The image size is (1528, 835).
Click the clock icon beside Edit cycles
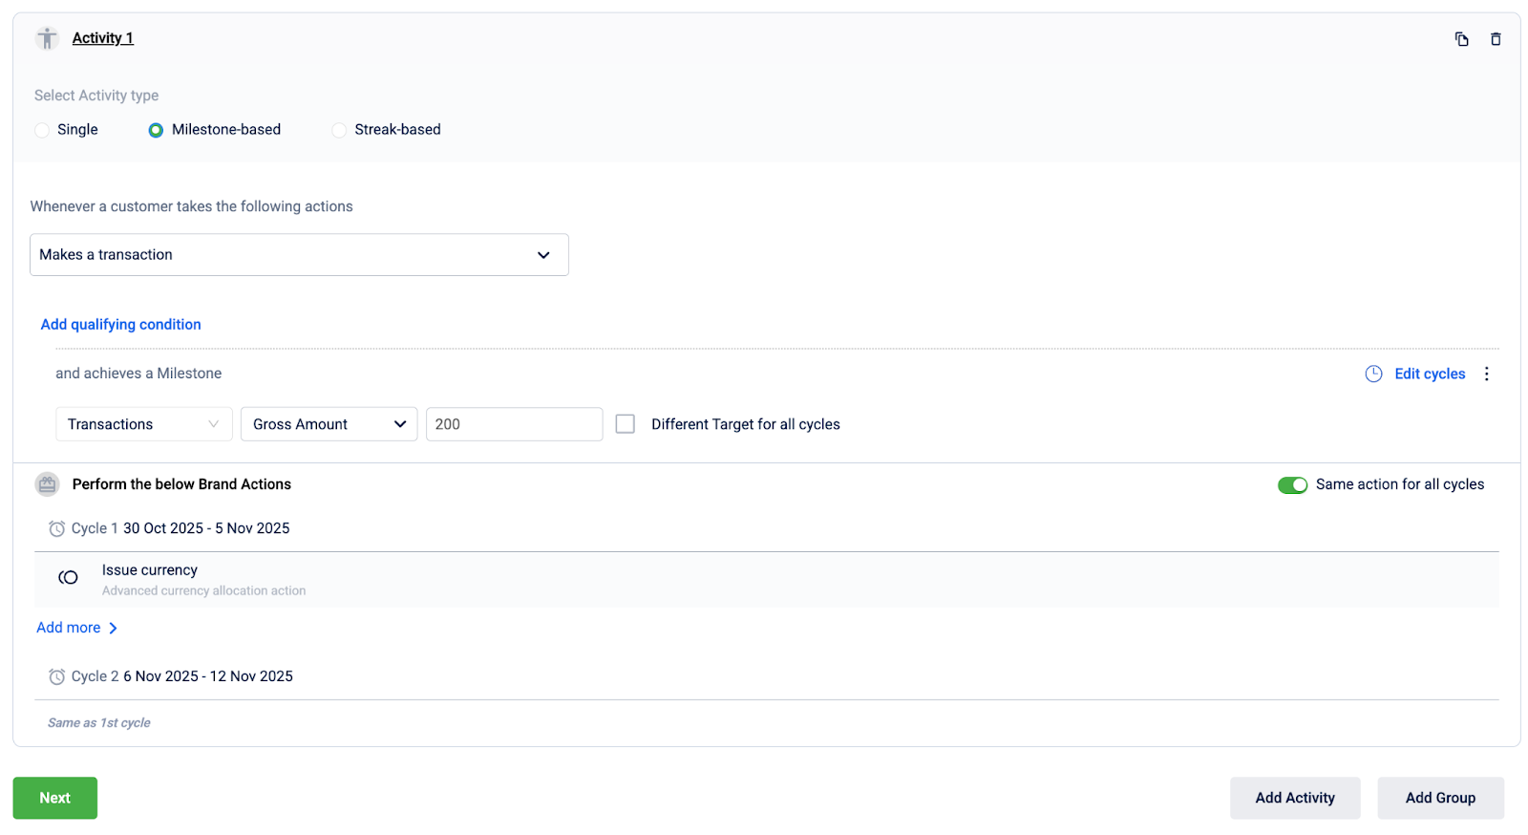(1373, 374)
